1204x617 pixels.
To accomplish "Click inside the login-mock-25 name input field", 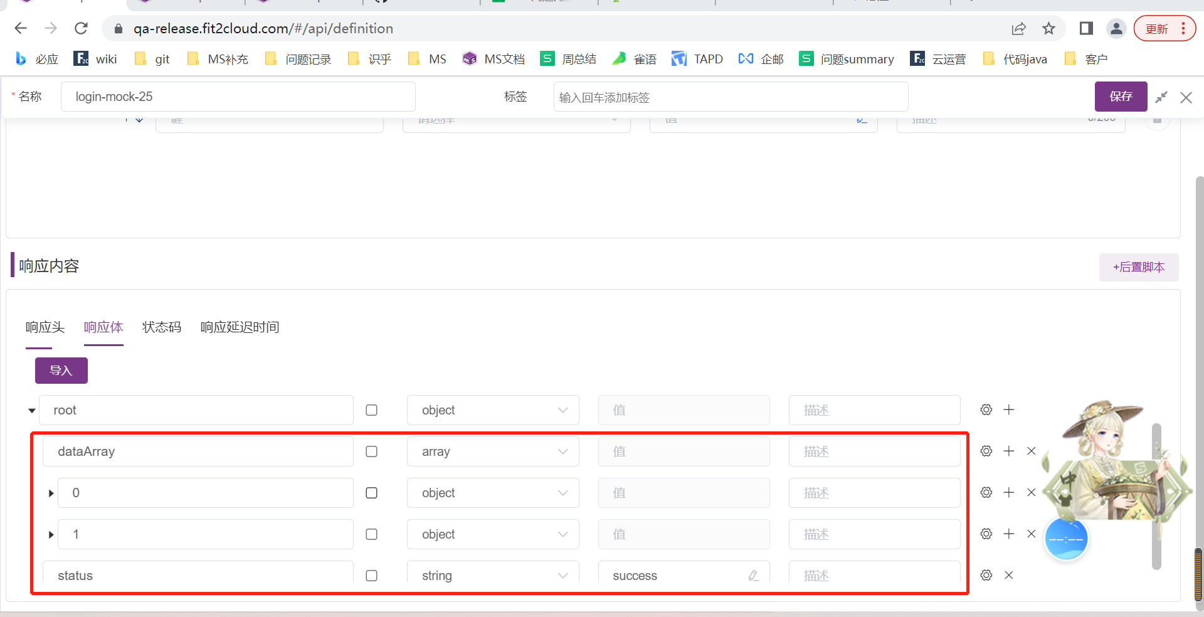I will (238, 97).
